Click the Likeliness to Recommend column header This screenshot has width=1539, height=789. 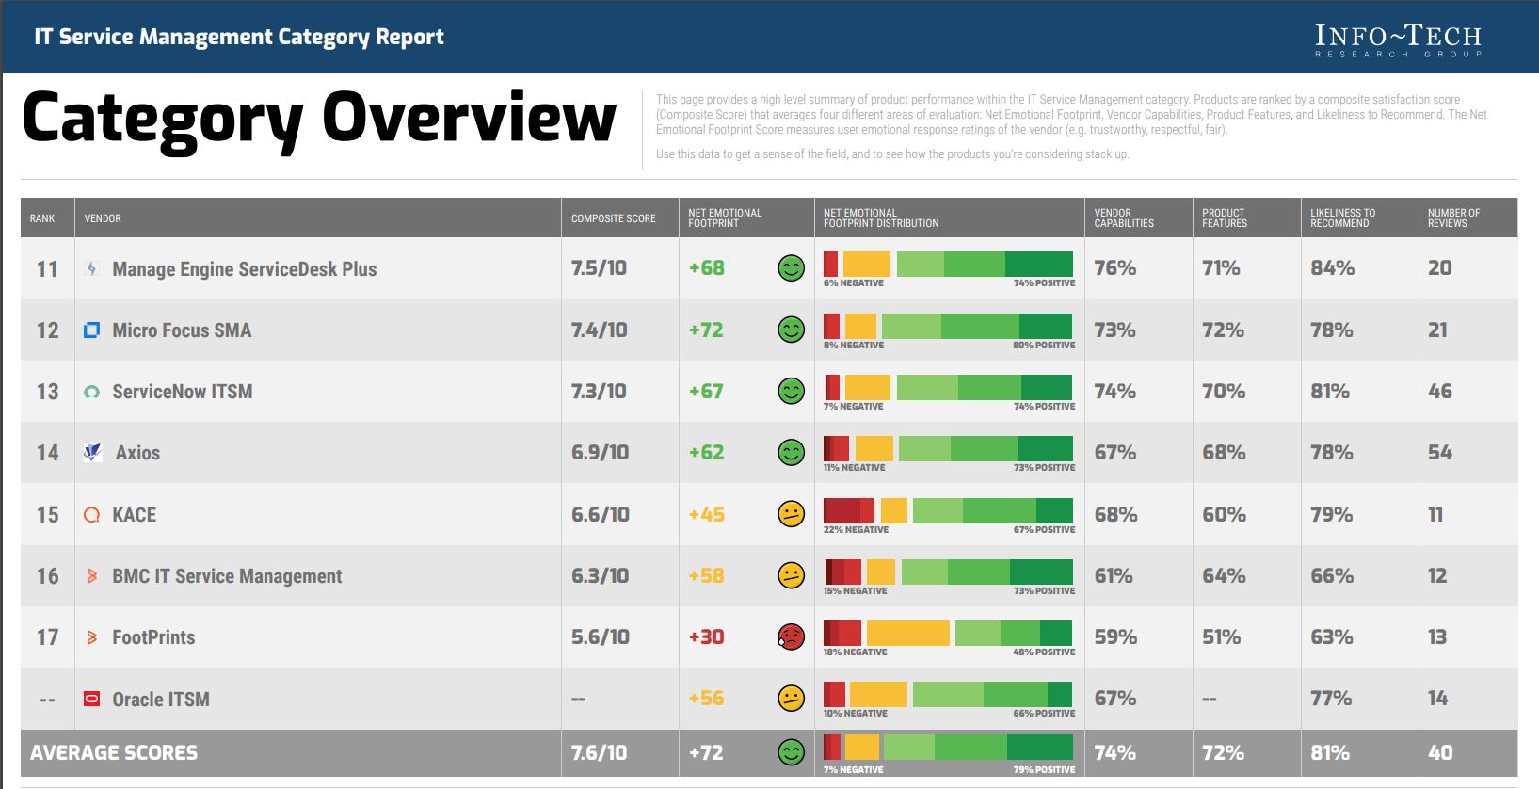point(1342,218)
